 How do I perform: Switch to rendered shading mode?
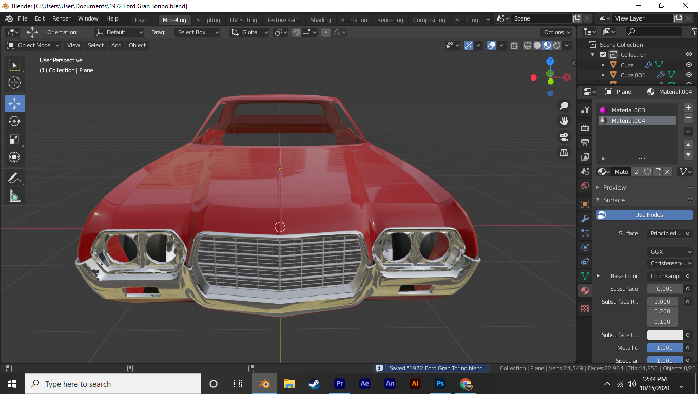pos(557,45)
